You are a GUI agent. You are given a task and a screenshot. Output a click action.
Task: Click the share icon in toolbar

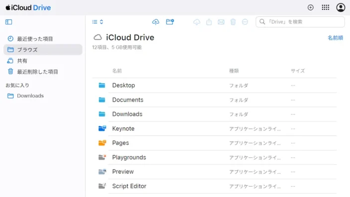coord(209,22)
